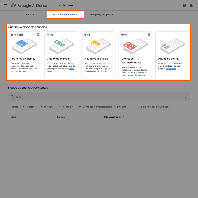
Task: Click the gray link ads illustration
Action: click(x=172, y=46)
